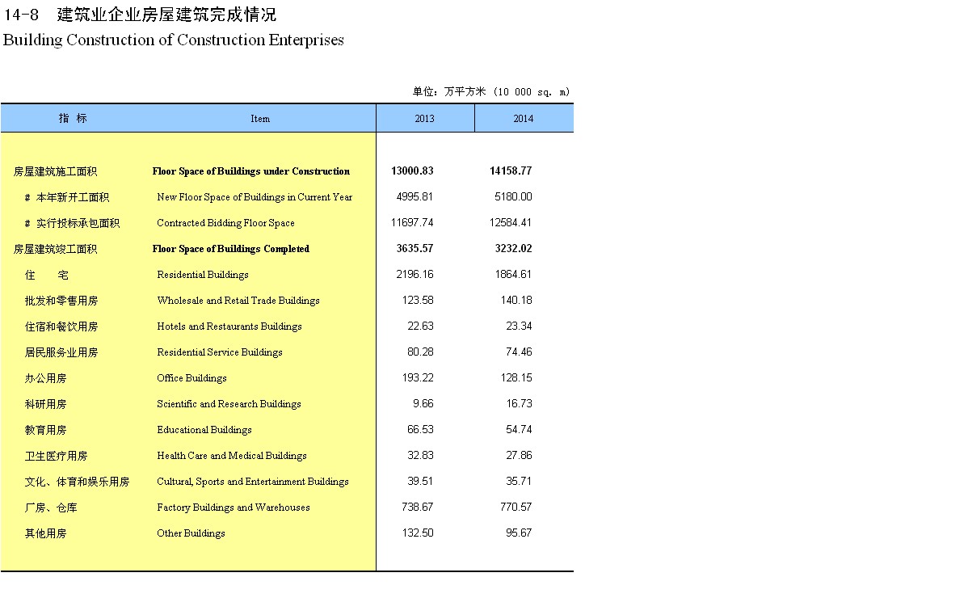The width and height of the screenshot is (968, 598).
Task: Click the New Floor Space of Buildings in Current Year label
Action: pos(255,197)
